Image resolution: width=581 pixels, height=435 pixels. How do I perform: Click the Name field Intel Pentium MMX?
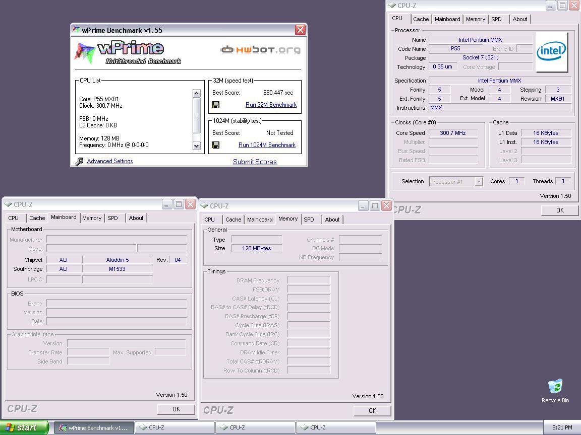coord(480,40)
